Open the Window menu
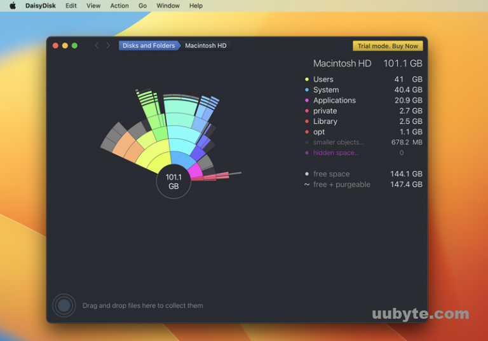The image size is (488, 341). pyautogui.click(x=168, y=6)
